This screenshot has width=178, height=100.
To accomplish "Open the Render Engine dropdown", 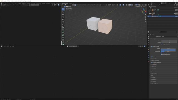I will (169, 37).
